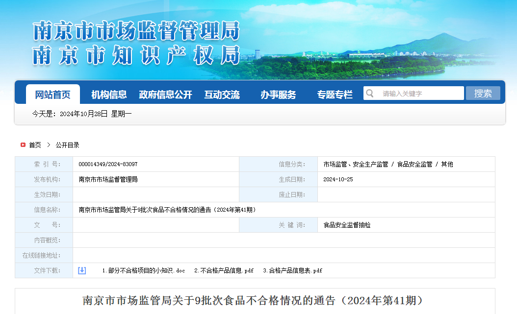Open the 机构信息 menu
517x314 pixels.
pos(109,95)
